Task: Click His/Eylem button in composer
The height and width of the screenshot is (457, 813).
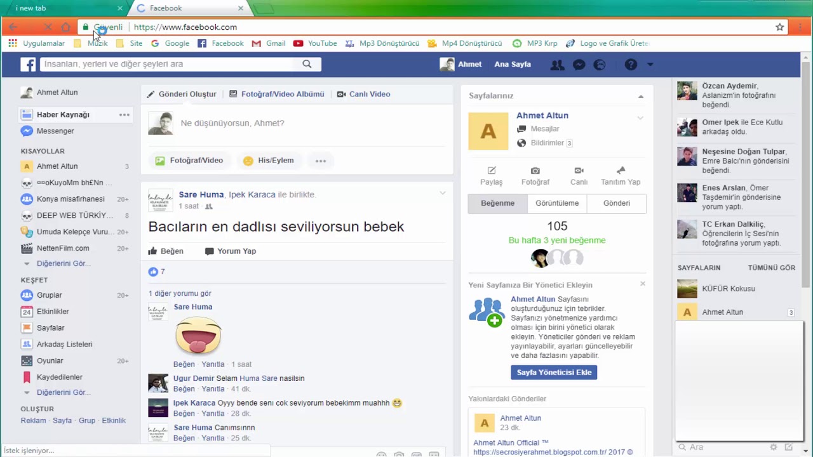Action: [x=269, y=161]
